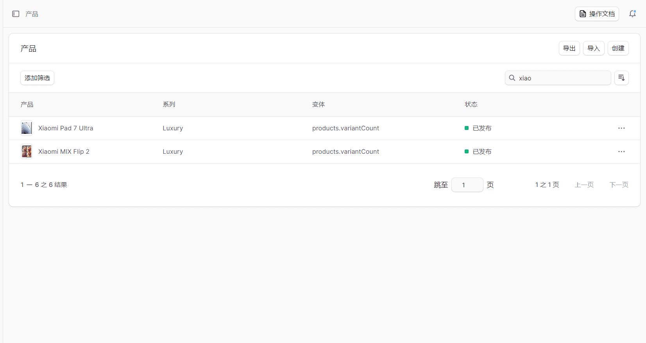Open actions menu for Xiaomi Pad 7 Ultra
The height and width of the screenshot is (343, 646).
[x=621, y=128]
